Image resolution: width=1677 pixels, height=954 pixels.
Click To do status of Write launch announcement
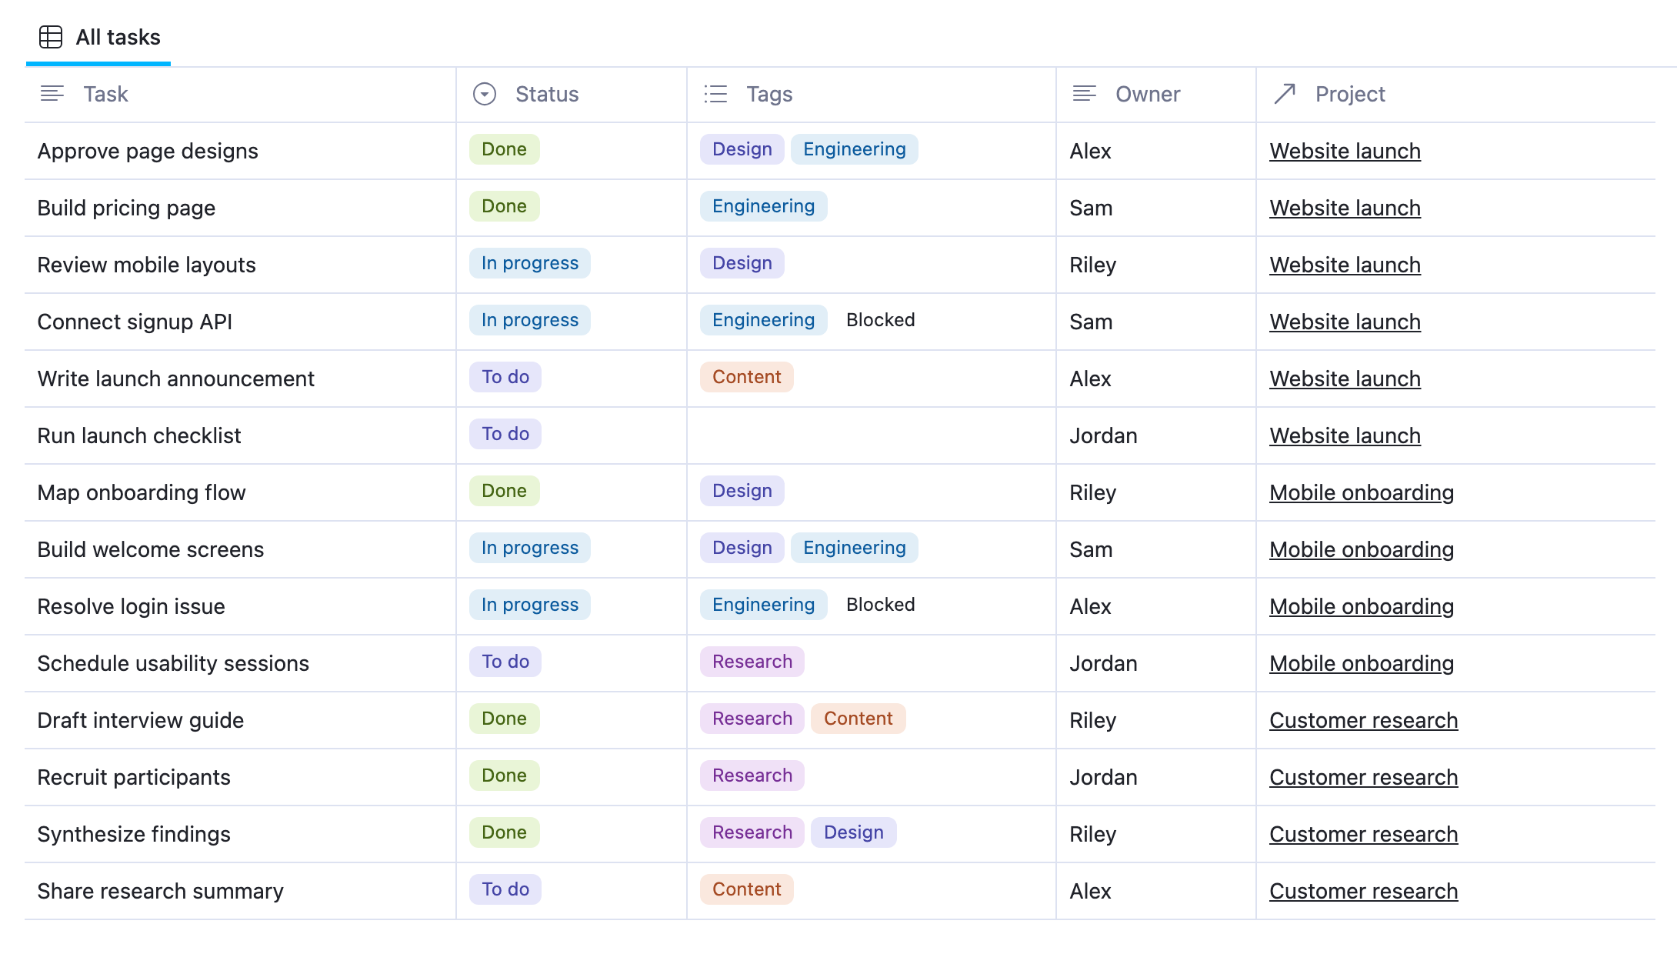tap(505, 377)
